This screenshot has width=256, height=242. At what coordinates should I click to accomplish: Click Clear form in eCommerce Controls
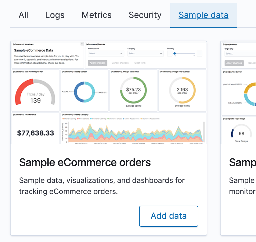pos(140,63)
